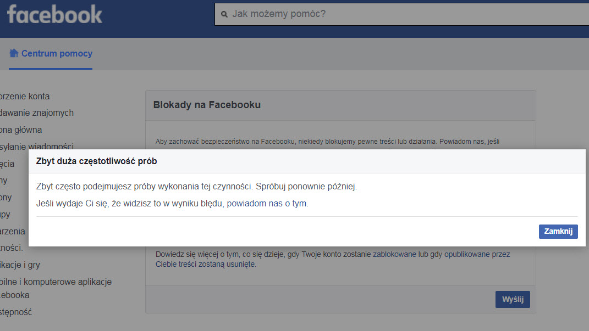This screenshot has height=331, width=589.
Task: Click the "Blokady na Facebooku" form heading
Action: [207, 105]
